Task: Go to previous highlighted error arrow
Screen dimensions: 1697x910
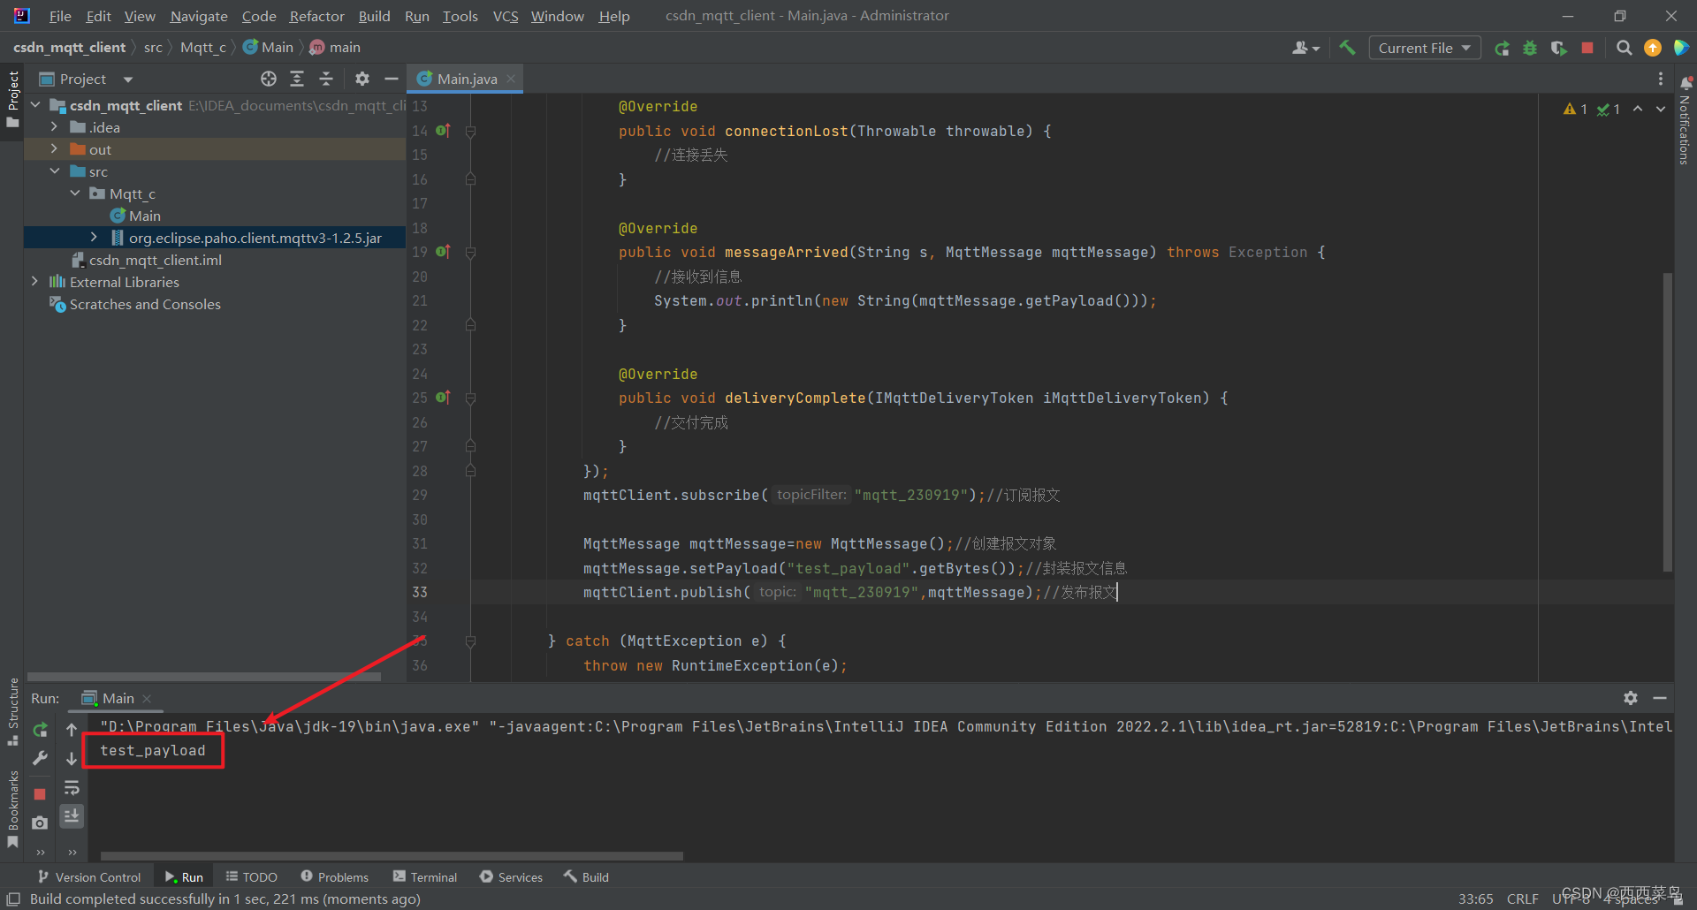Action: coord(1638,109)
